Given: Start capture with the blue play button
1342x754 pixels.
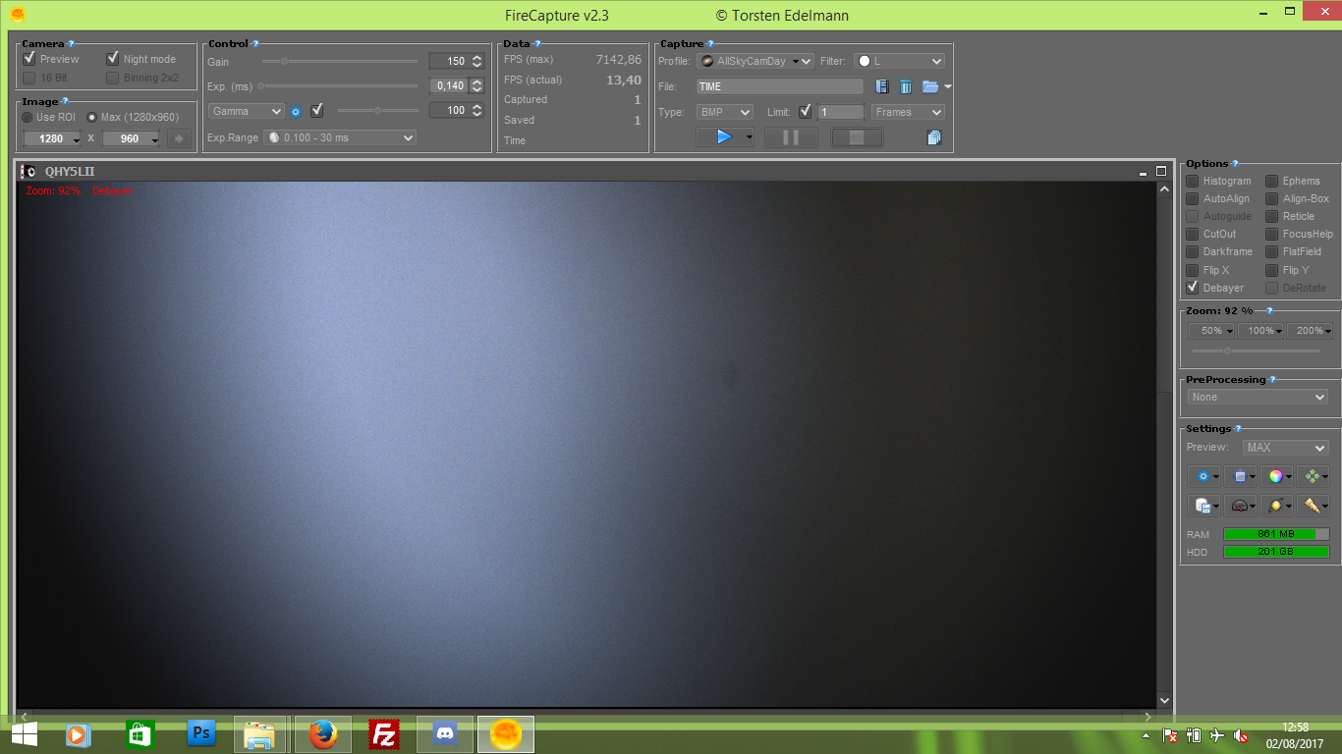Looking at the screenshot, I should (724, 137).
